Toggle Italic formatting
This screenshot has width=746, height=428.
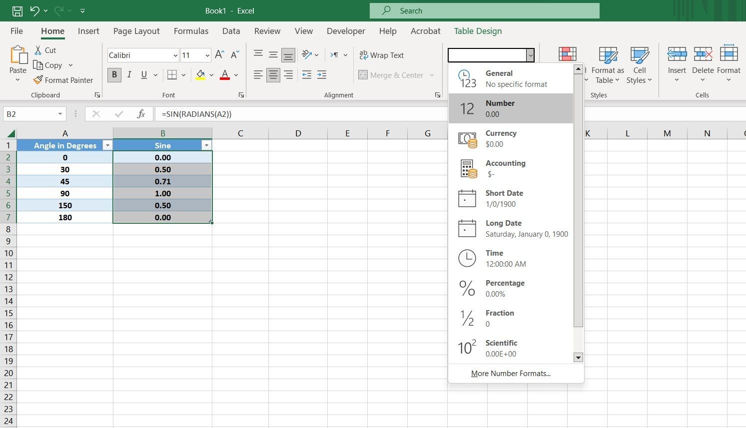pyautogui.click(x=129, y=75)
